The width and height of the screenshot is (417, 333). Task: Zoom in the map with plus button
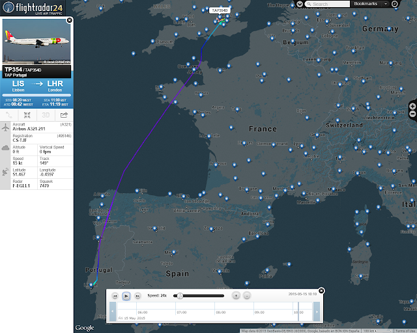pyautogui.click(x=412, y=106)
